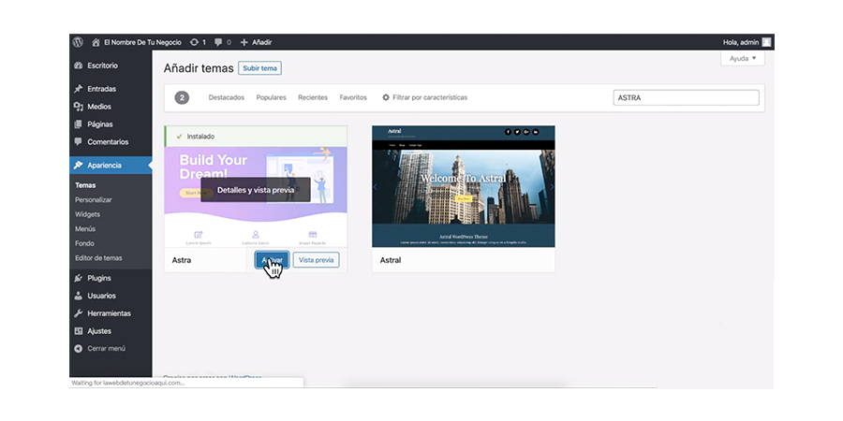The image size is (843, 421).
Task: Click the Astra theme name
Action: (x=182, y=260)
